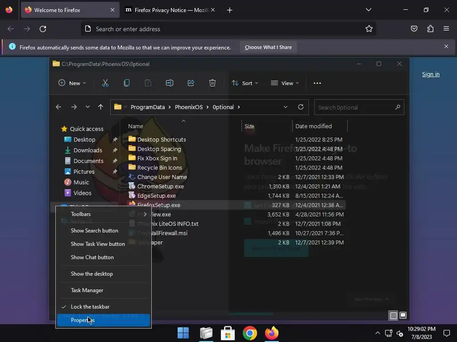Go back in File Explorer navigation
Image resolution: width=457 pixels, height=342 pixels.
click(58, 107)
